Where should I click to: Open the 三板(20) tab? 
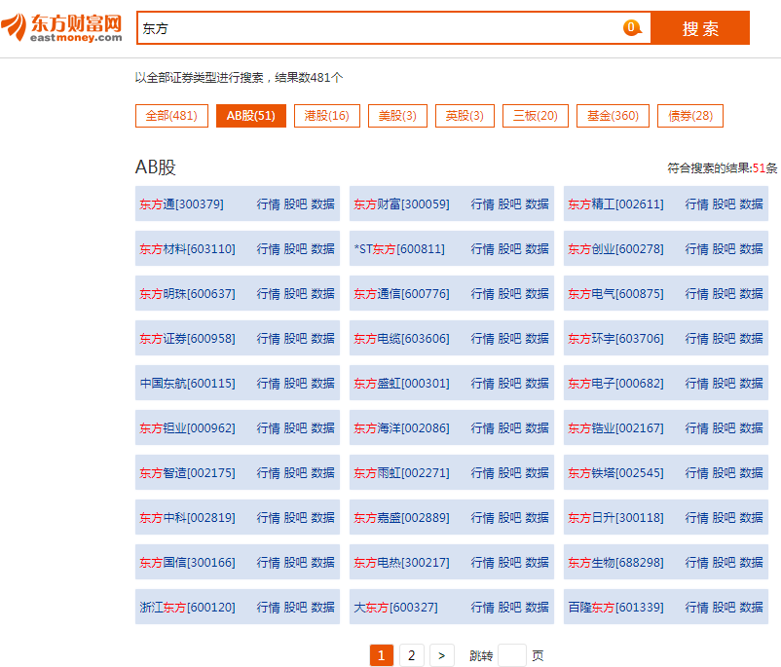[536, 116]
